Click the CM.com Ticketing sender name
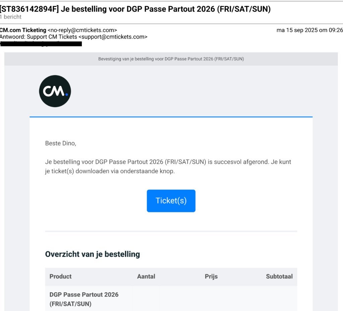The image size is (343, 311). 23,30
